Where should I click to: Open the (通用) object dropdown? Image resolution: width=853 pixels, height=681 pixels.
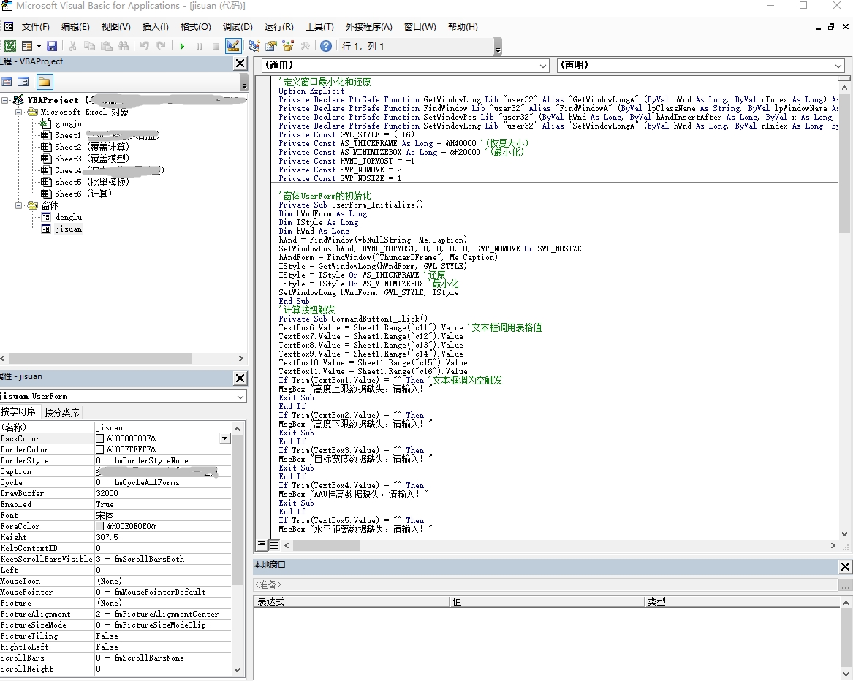(x=543, y=66)
